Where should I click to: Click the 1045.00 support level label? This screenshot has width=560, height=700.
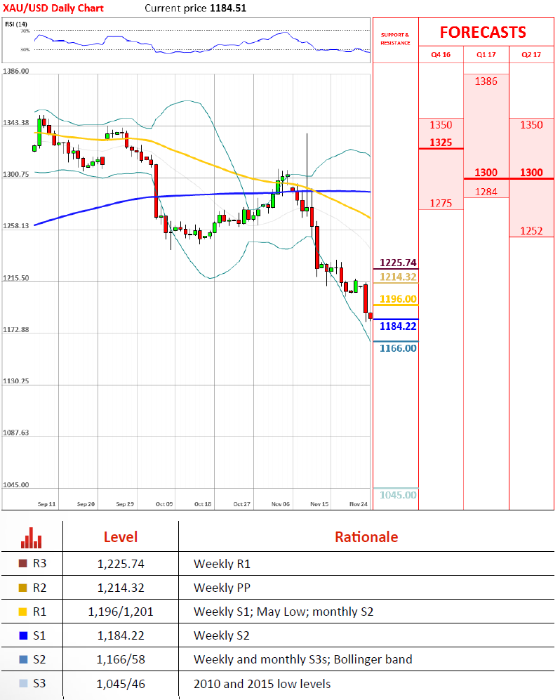[398, 495]
